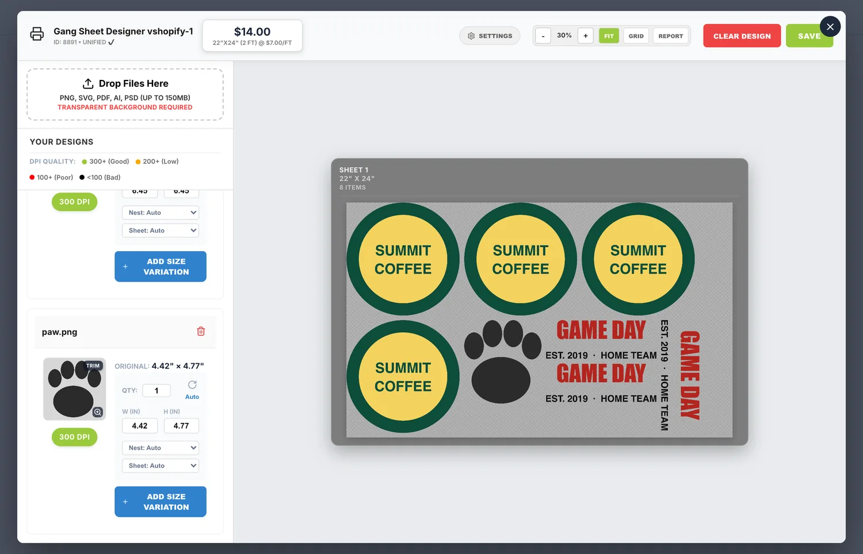Add size variation for paw.png

pos(161,502)
